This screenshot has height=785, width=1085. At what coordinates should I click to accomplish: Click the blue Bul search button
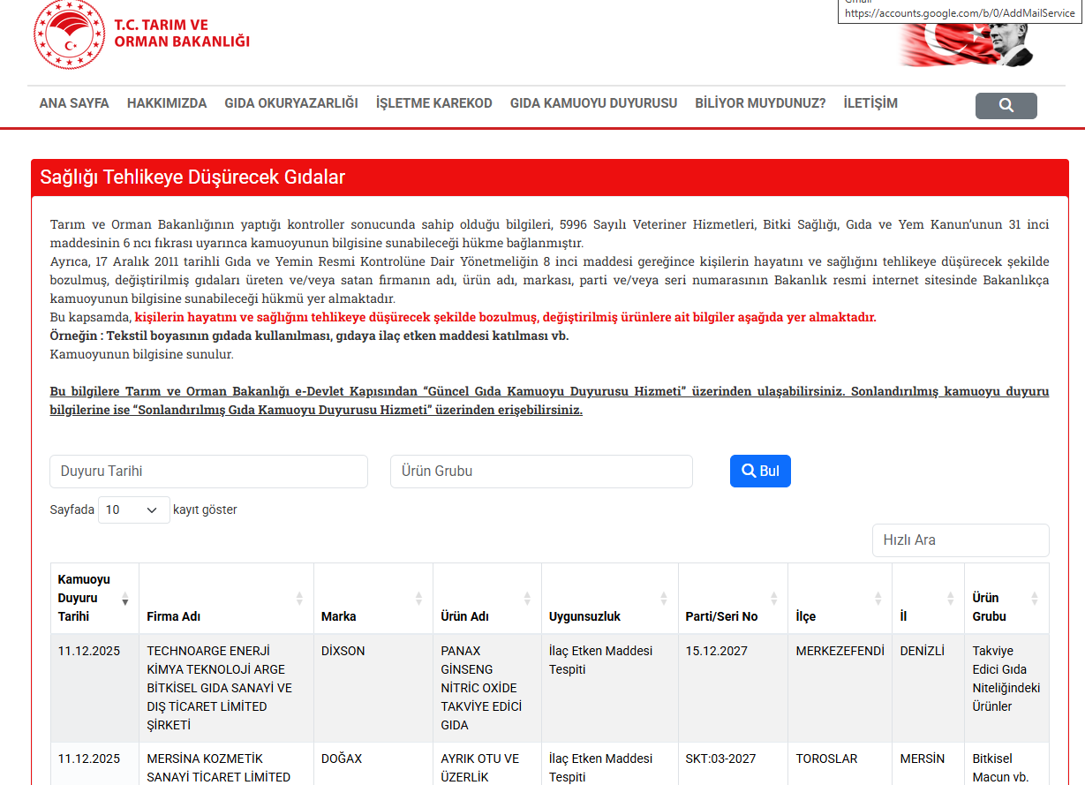tap(760, 472)
